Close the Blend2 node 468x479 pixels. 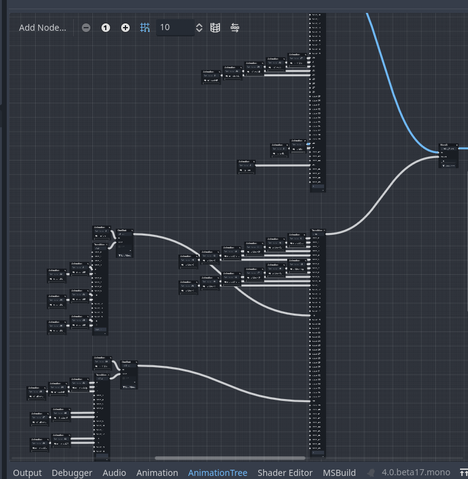click(457, 145)
